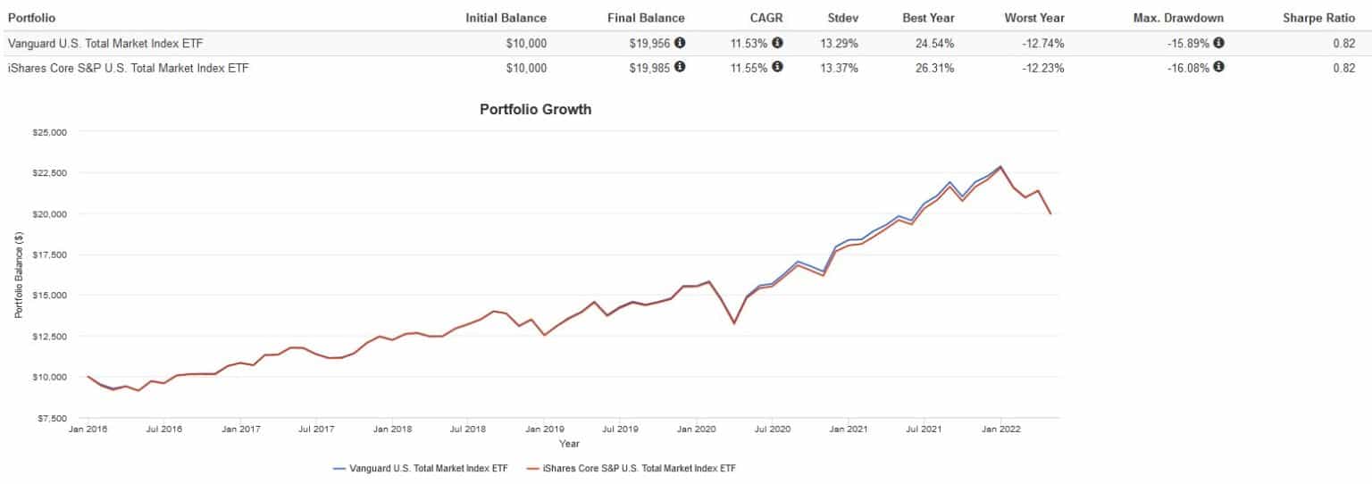Select the Stdev column header
Screen dimensions: 1372x484
pos(841,18)
